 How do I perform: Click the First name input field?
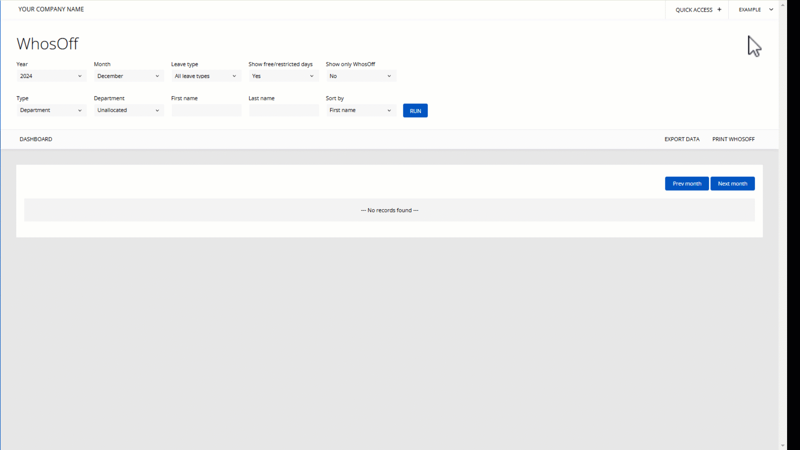click(206, 110)
